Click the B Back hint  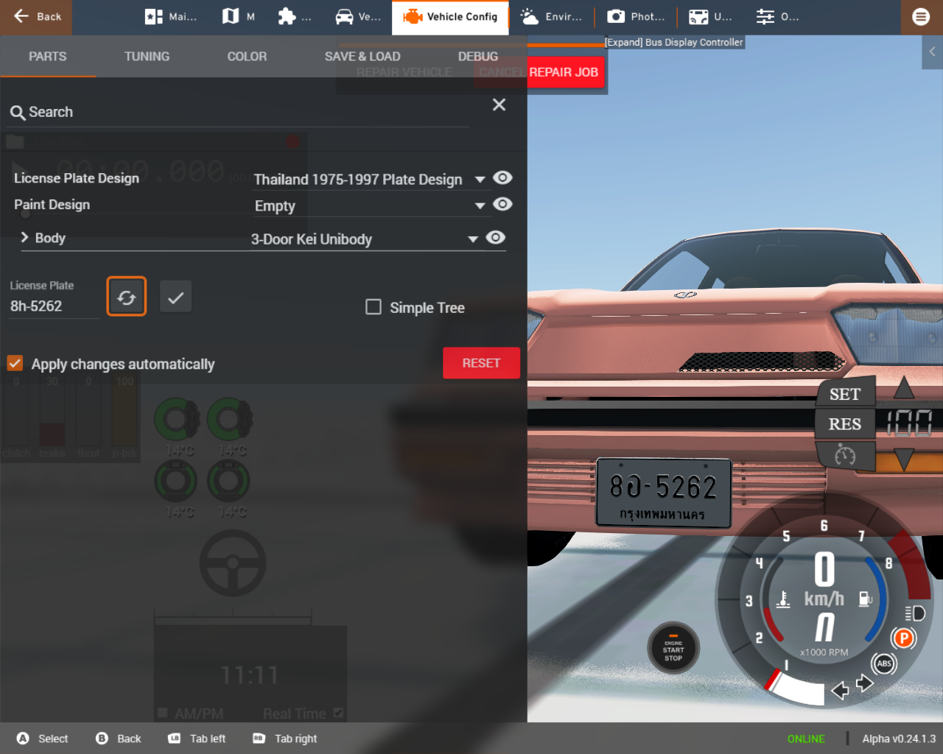119,739
